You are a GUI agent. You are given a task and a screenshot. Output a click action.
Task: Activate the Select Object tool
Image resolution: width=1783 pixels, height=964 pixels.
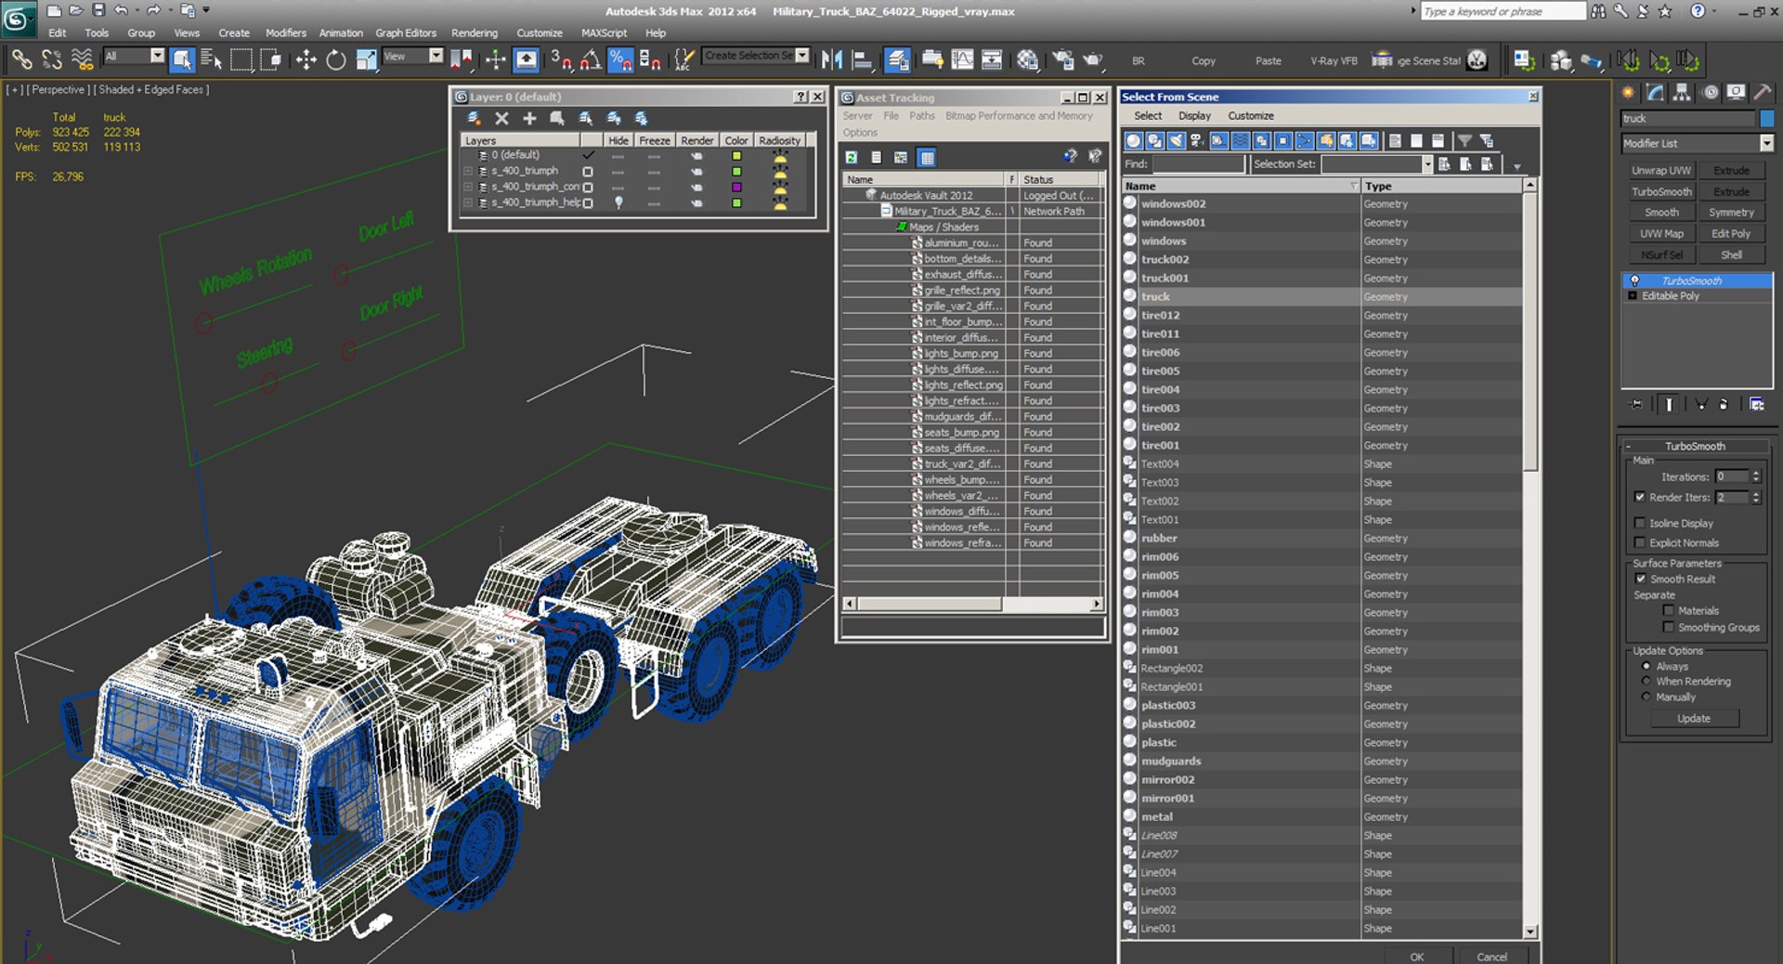(182, 60)
